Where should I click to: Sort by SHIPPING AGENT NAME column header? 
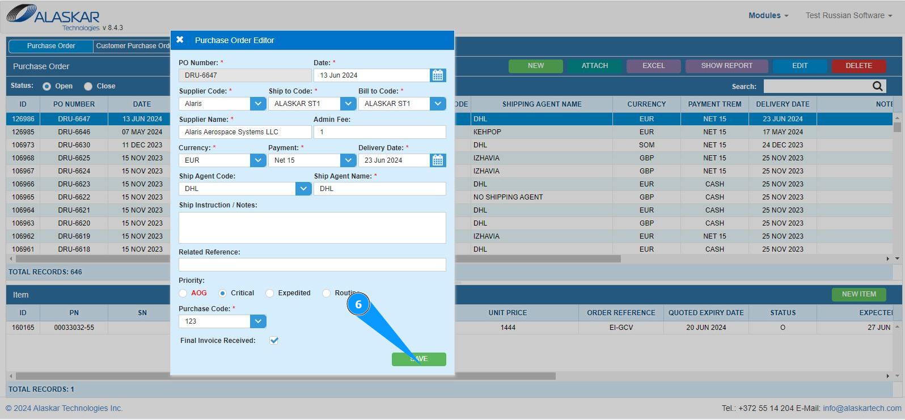[x=542, y=104]
